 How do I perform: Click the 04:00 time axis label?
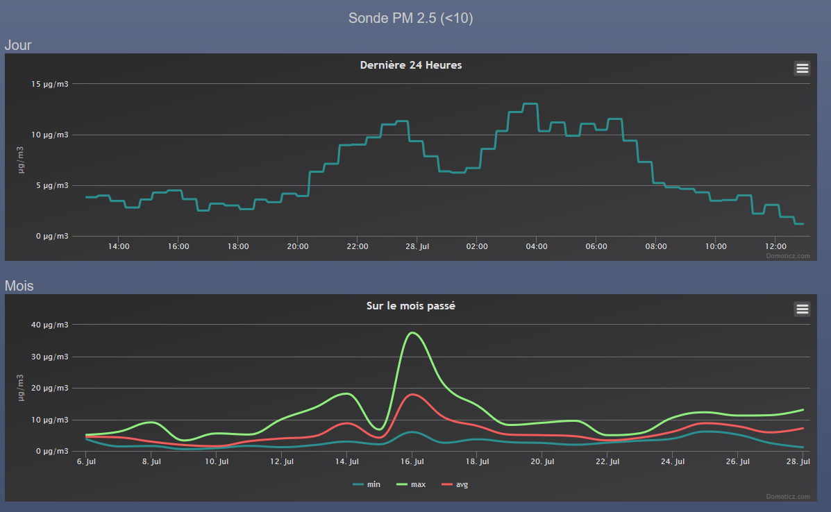(x=537, y=246)
